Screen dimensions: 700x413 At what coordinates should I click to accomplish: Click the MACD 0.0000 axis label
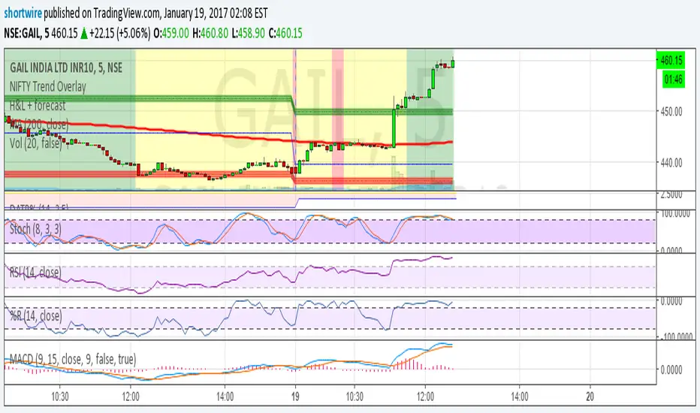671,370
